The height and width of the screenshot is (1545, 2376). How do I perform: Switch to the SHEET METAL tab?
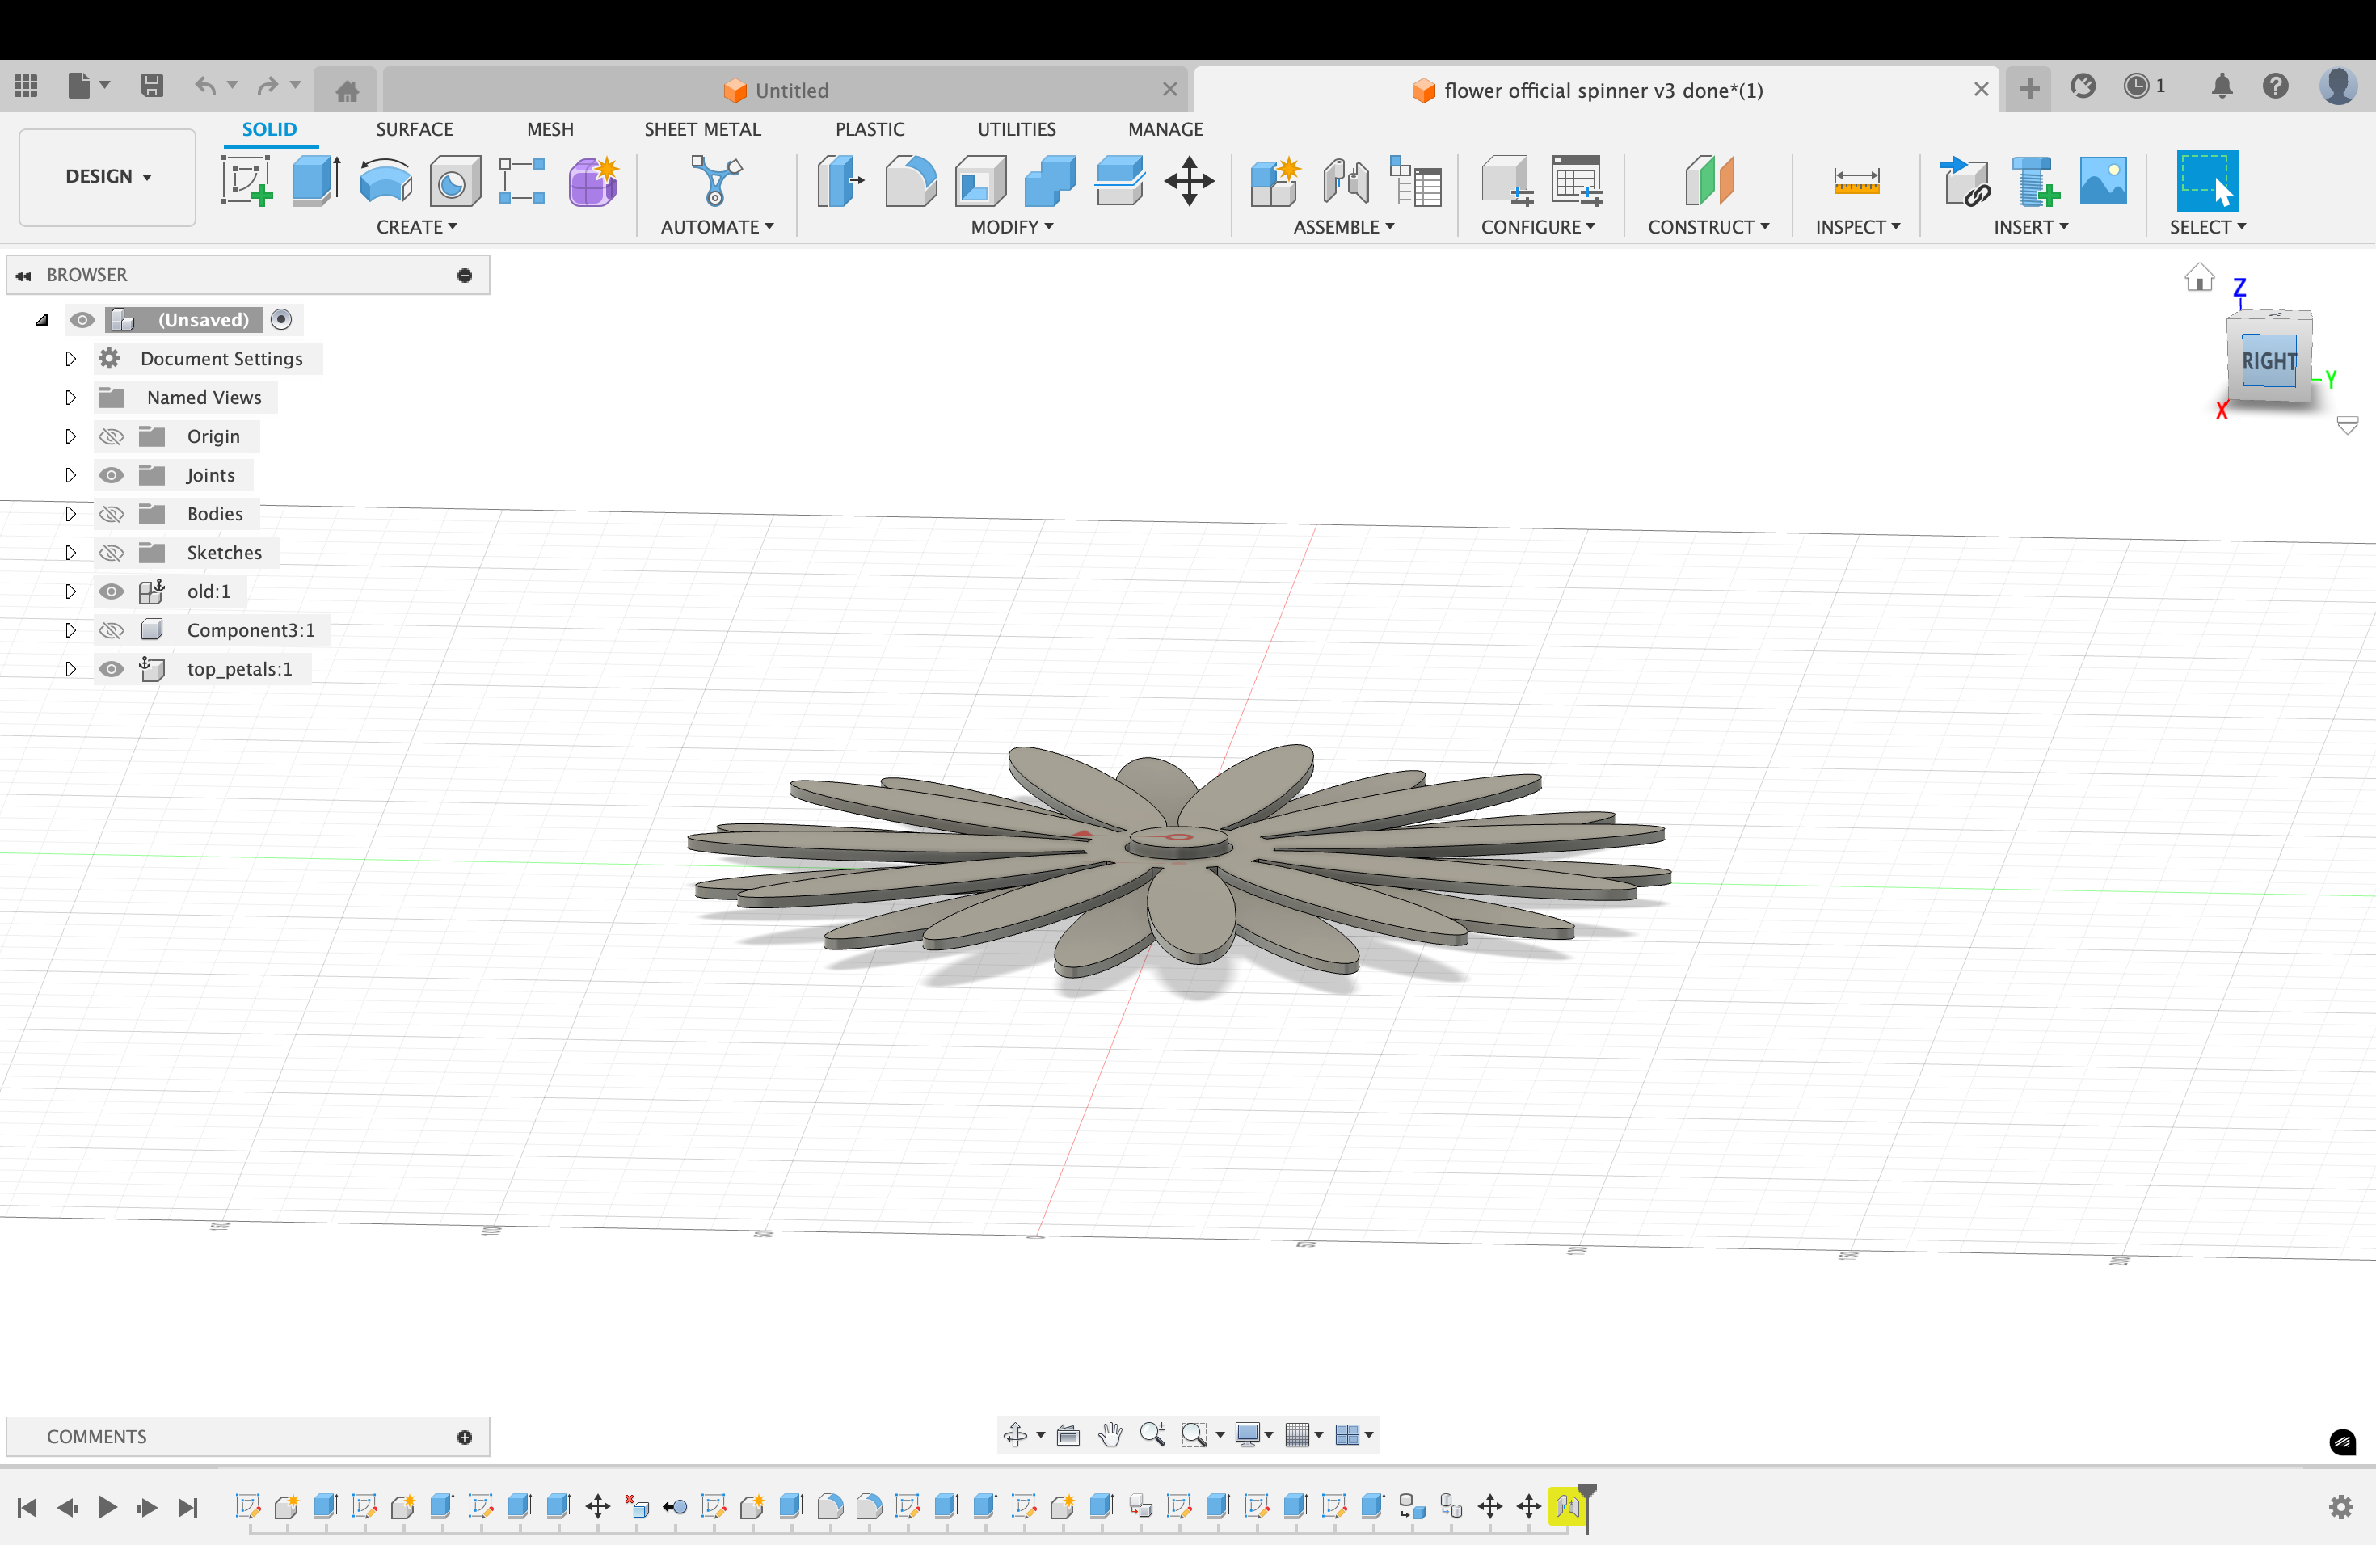coord(701,128)
